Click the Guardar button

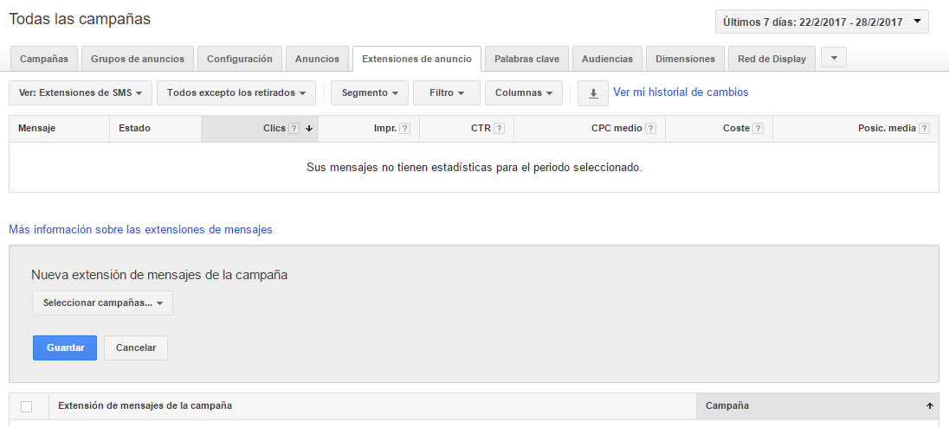click(x=65, y=347)
